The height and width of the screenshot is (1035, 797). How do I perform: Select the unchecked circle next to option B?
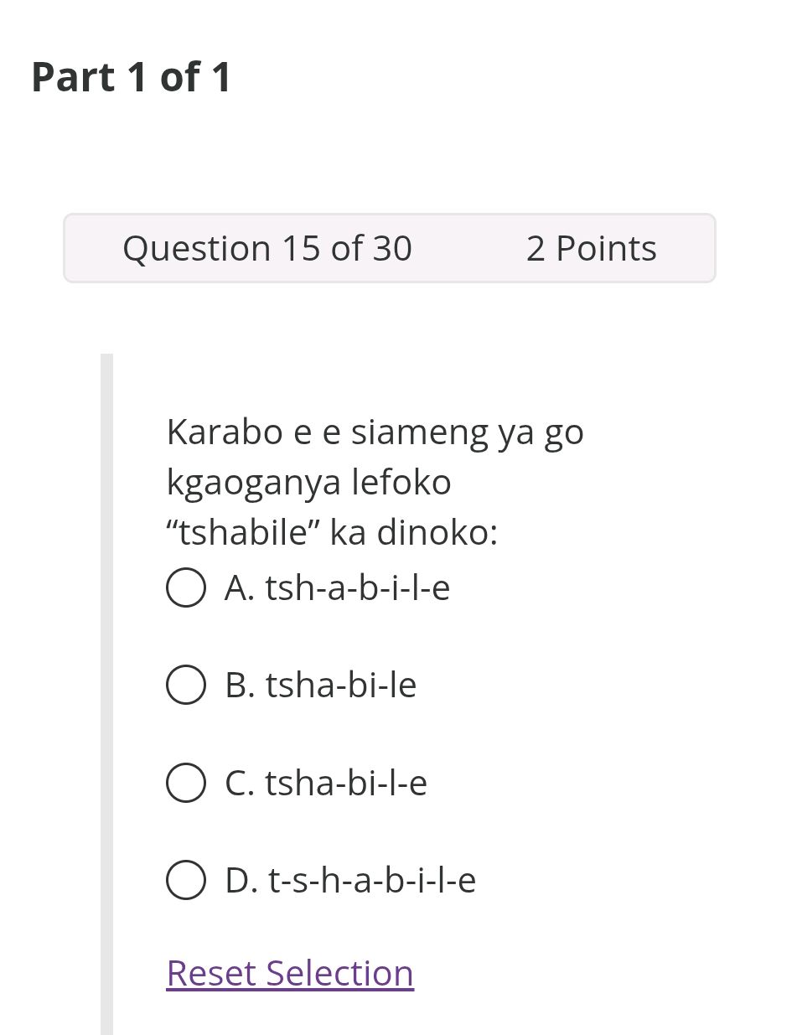186,685
